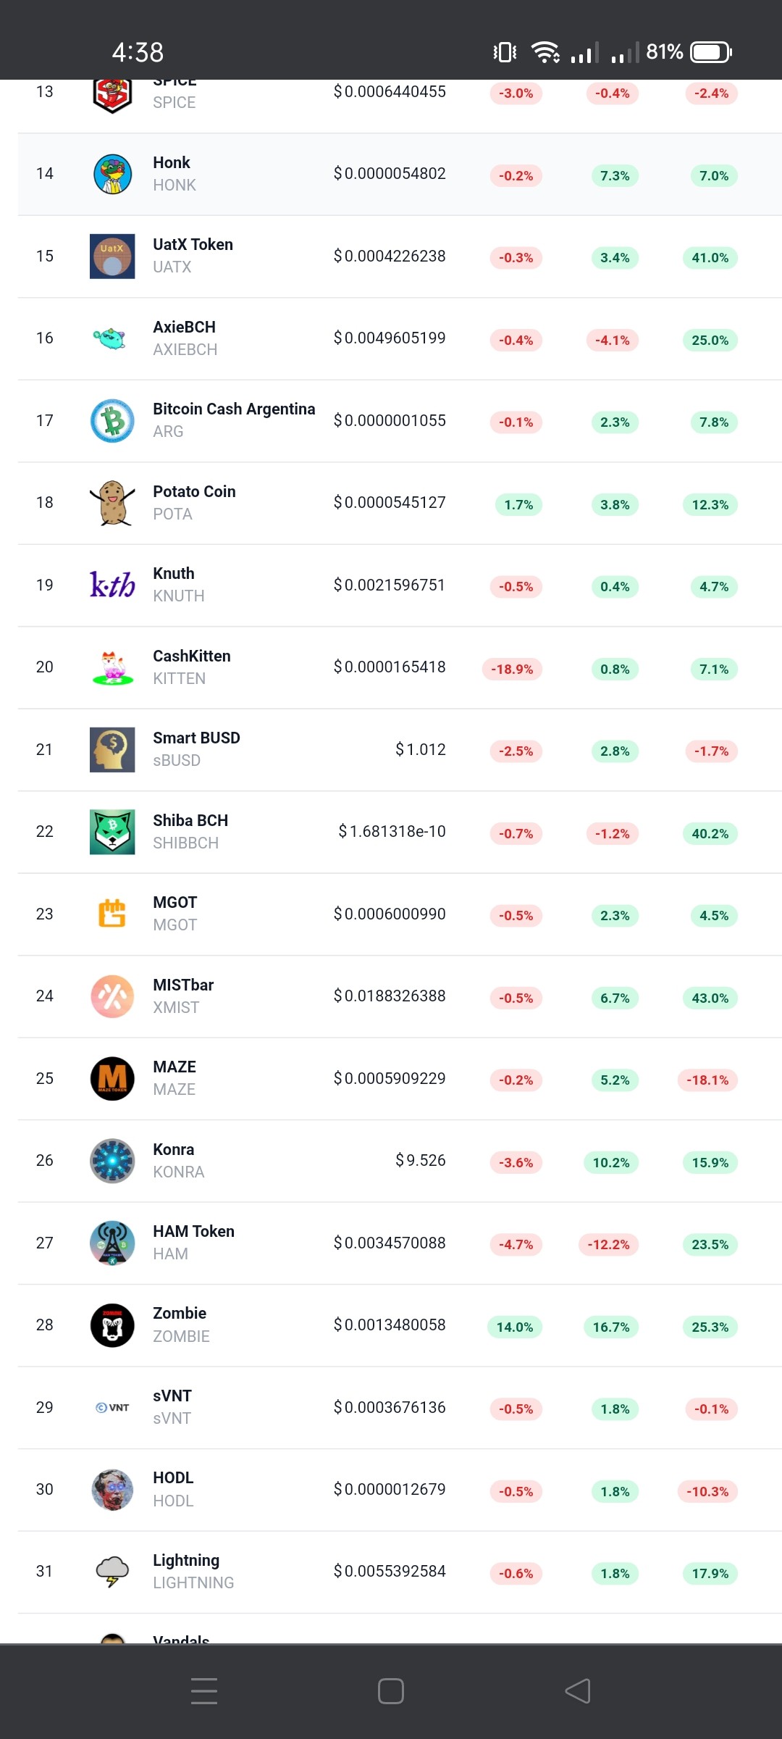The image size is (782, 1739).
Task: Select the Zombie token icon
Action: tap(112, 1325)
